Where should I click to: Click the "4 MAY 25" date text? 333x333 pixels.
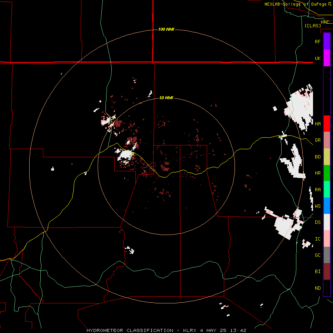coord(214,330)
